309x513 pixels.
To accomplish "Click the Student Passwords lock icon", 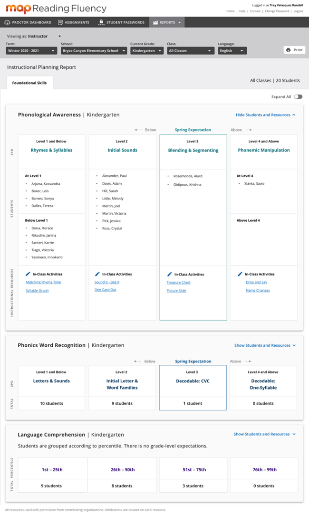I will click(101, 22).
